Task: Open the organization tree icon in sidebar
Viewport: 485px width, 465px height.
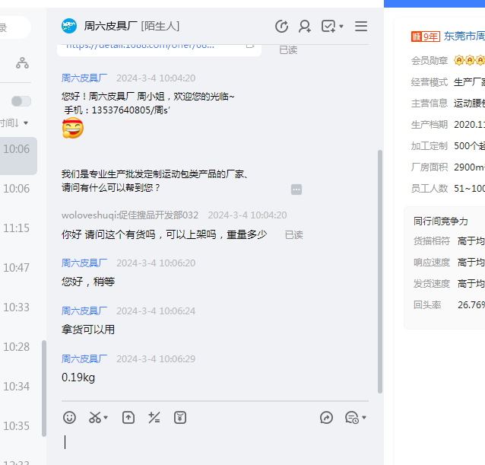Action: tap(22, 63)
